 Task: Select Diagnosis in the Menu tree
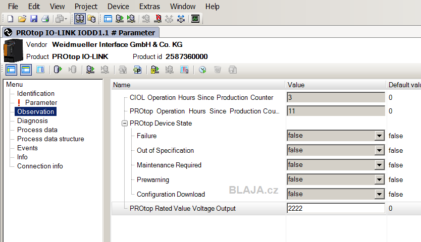32,120
